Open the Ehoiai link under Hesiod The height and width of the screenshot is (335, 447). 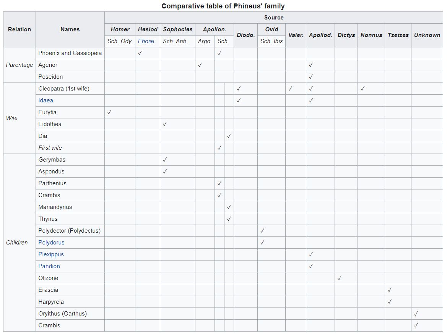pos(146,41)
